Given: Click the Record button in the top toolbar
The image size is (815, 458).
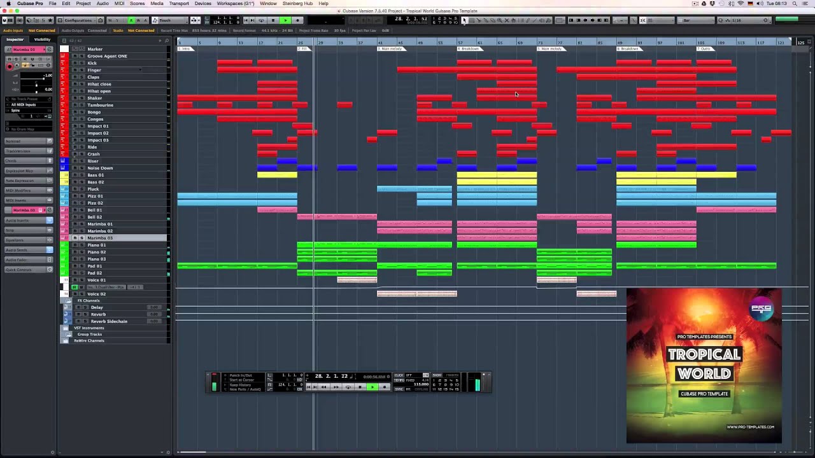Looking at the screenshot, I should point(297,20).
